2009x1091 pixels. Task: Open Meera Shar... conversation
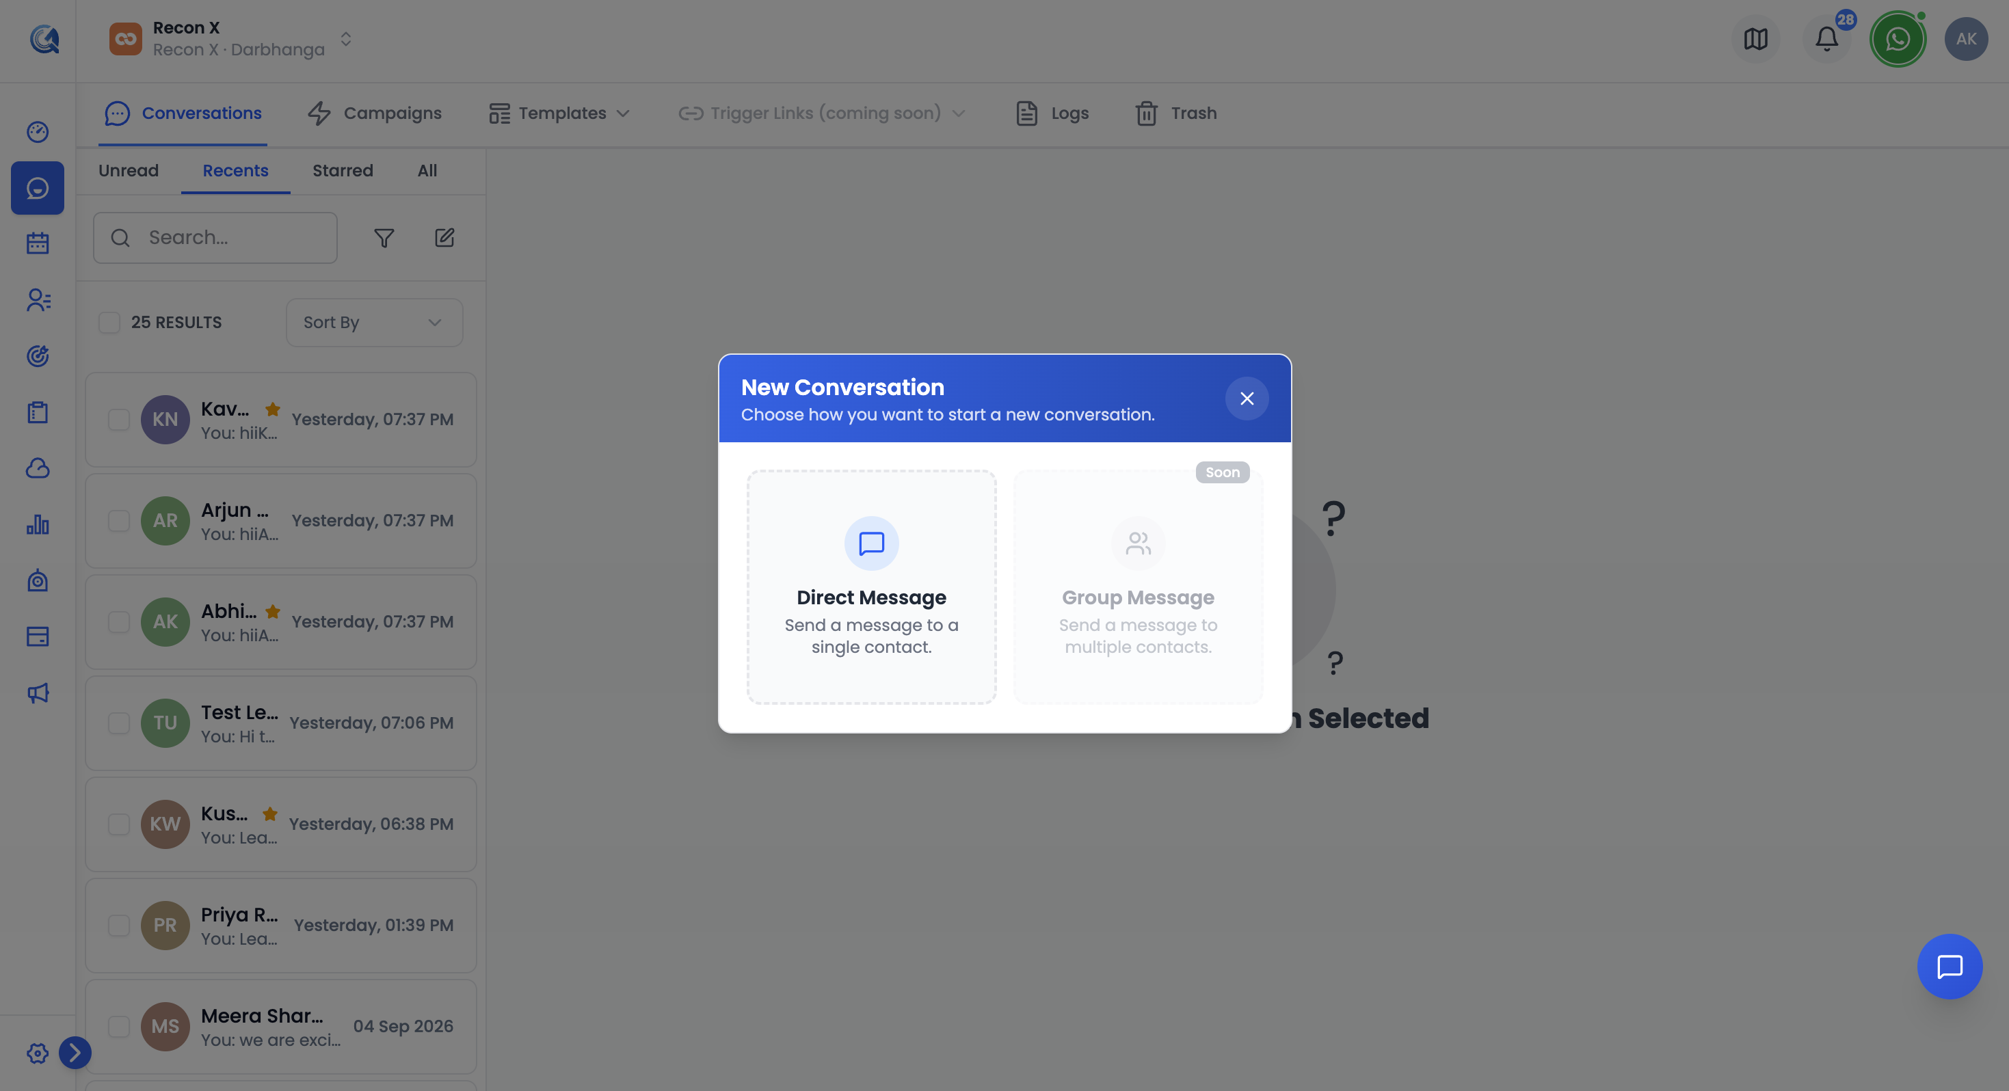click(281, 1026)
